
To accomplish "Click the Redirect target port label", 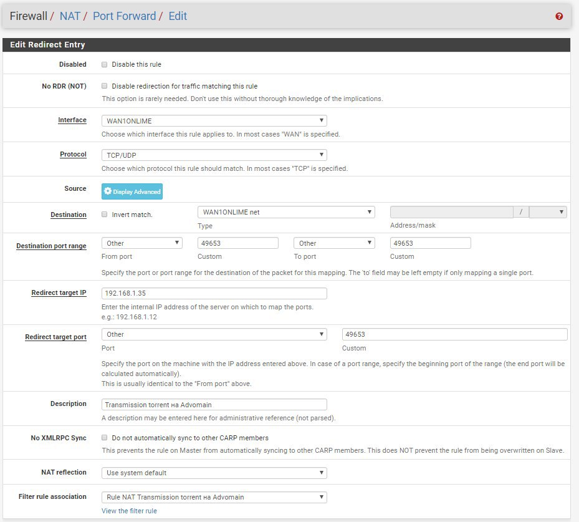I will [x=55, y=337].
